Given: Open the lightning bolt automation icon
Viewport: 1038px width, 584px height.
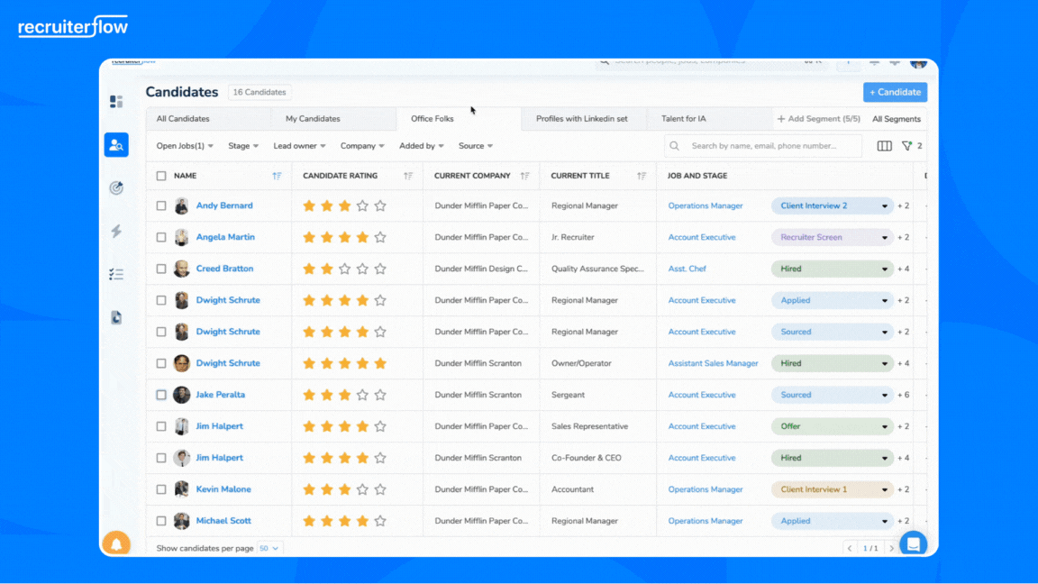Looking at the screenshot, I should pyautogui.click(x=116, y=232).
